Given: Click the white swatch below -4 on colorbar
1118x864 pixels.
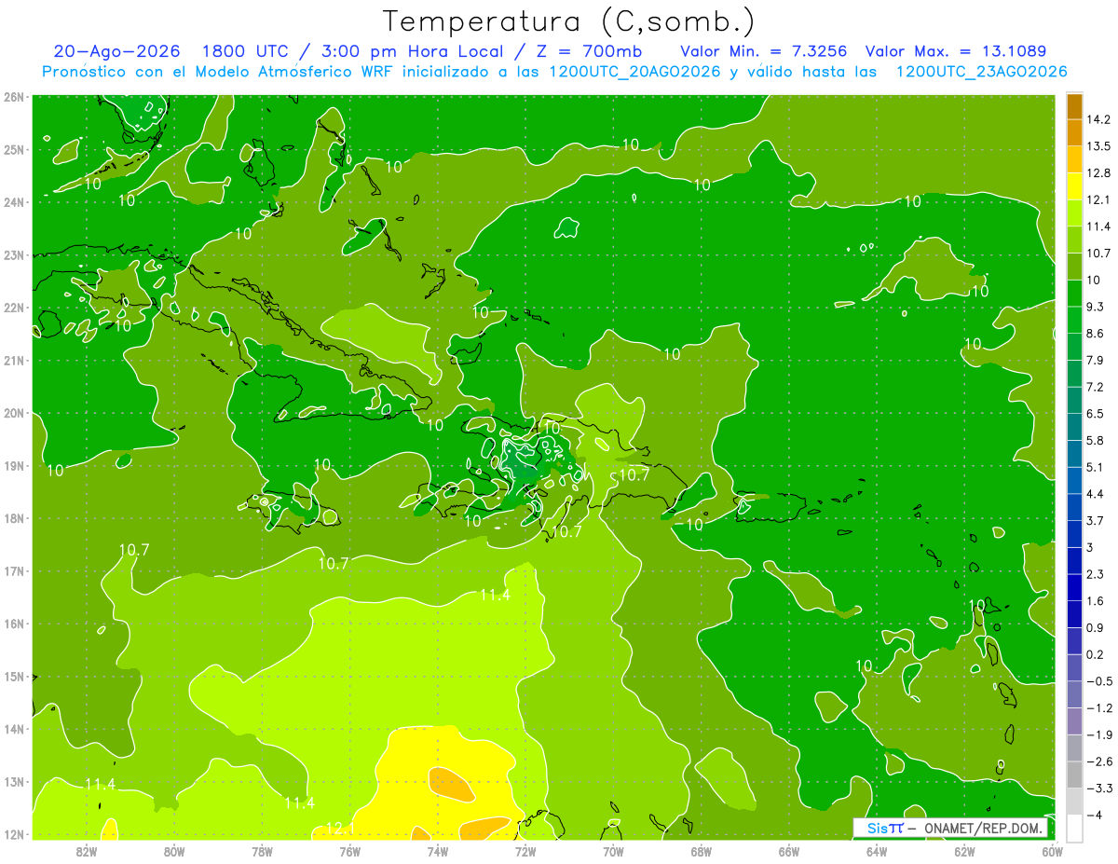Looking at the screenshot, I should point(1074,828).
